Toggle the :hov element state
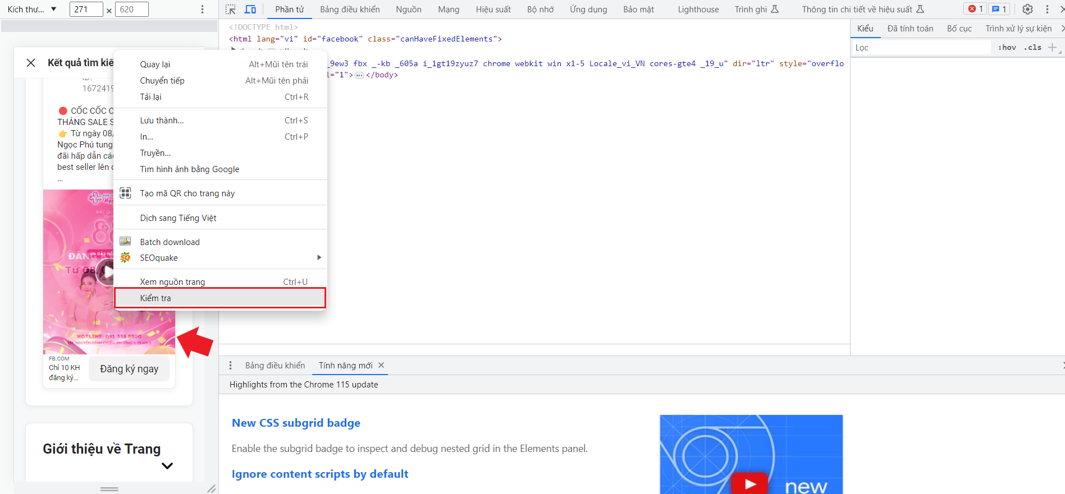1065x494 pixels. coord(1007,48)
